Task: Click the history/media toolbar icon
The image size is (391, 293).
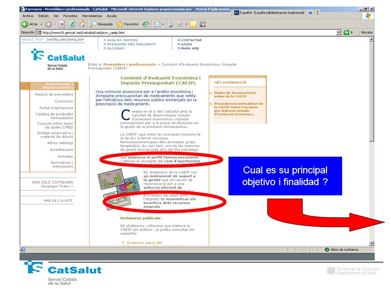Action: [x=146, y=24]
